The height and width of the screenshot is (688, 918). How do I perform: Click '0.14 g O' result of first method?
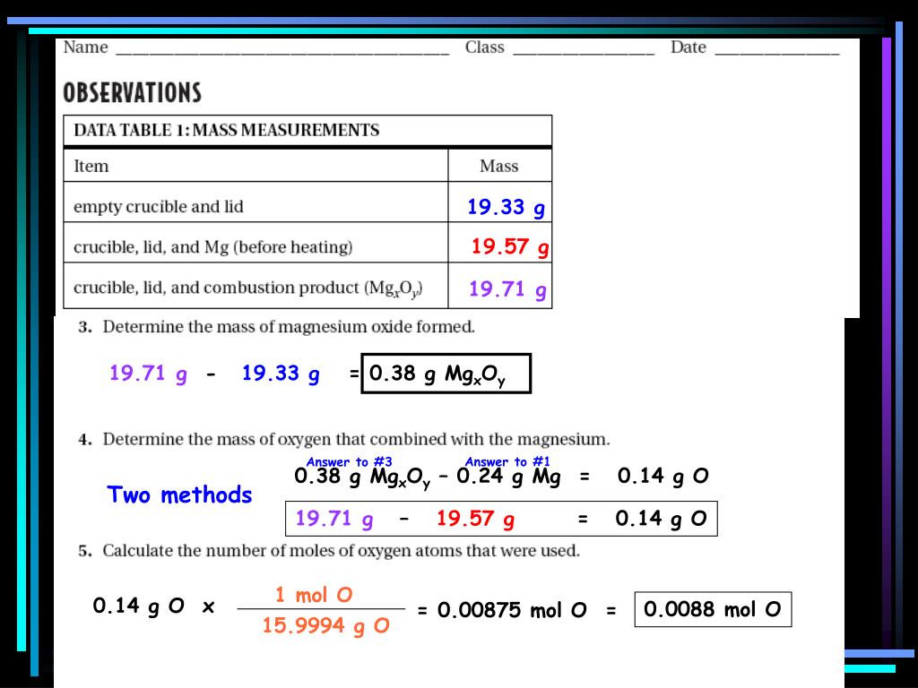[x=663, y=477]
